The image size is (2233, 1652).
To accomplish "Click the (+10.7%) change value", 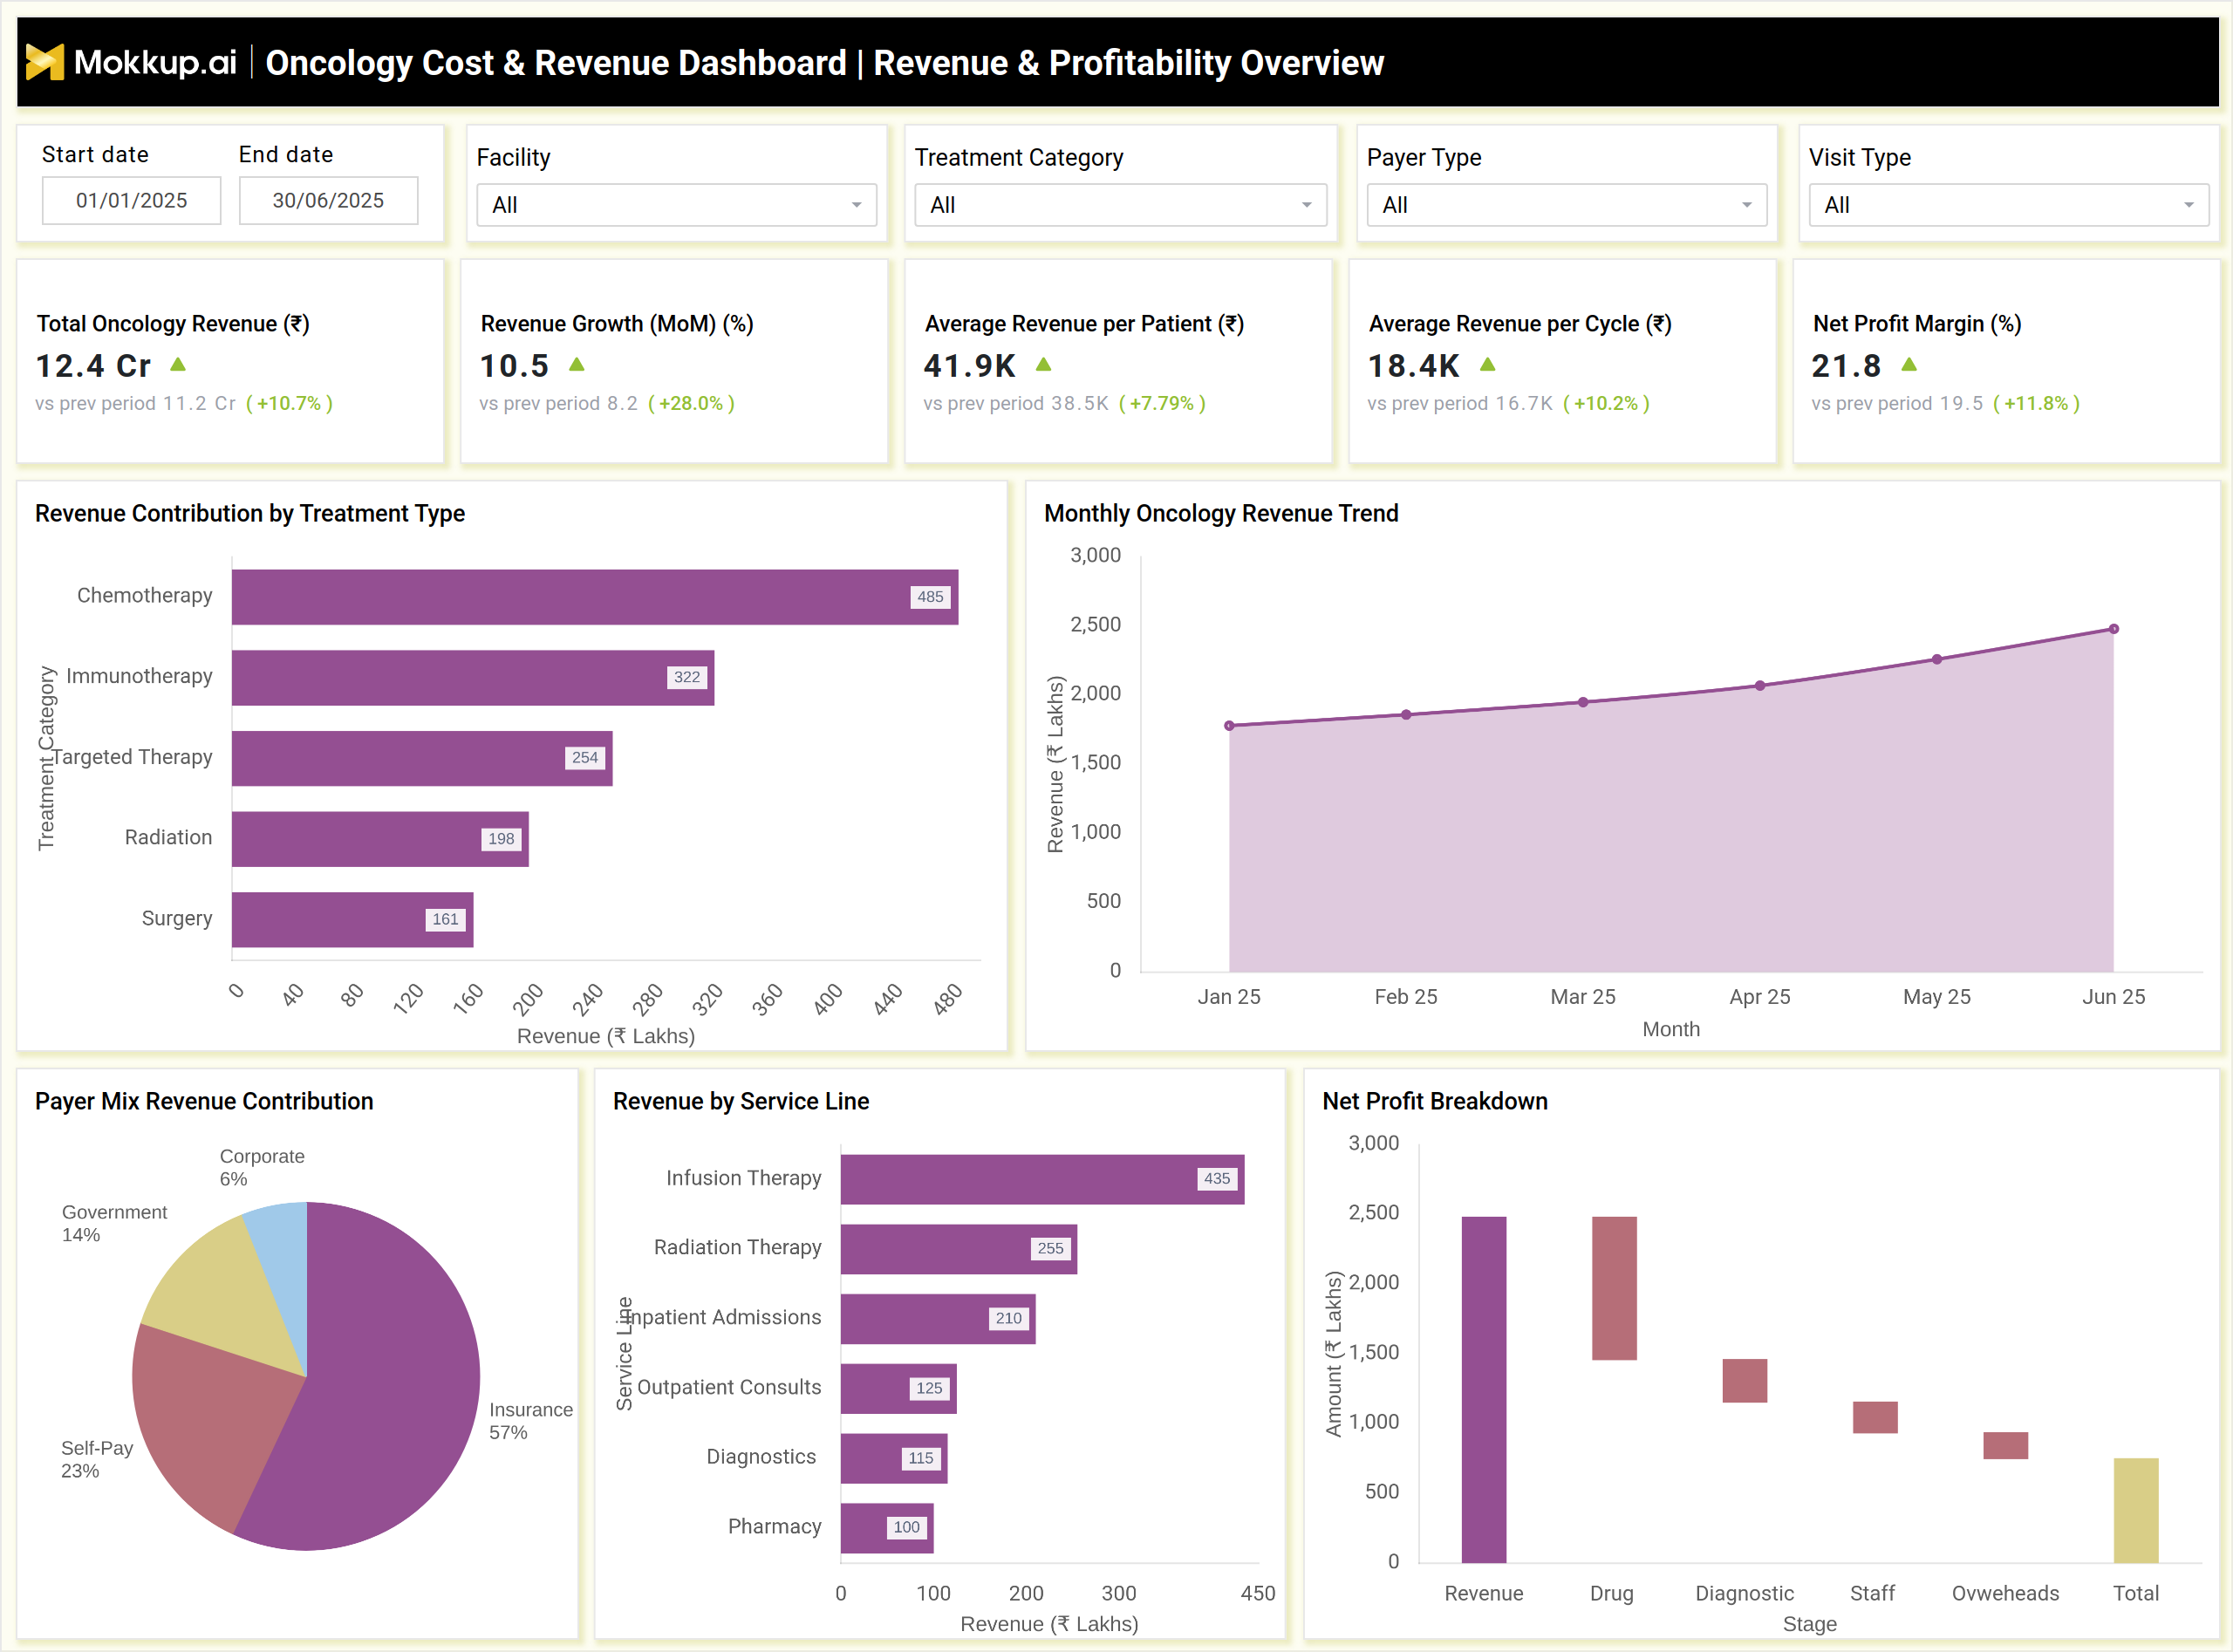I will click(290, 403).
